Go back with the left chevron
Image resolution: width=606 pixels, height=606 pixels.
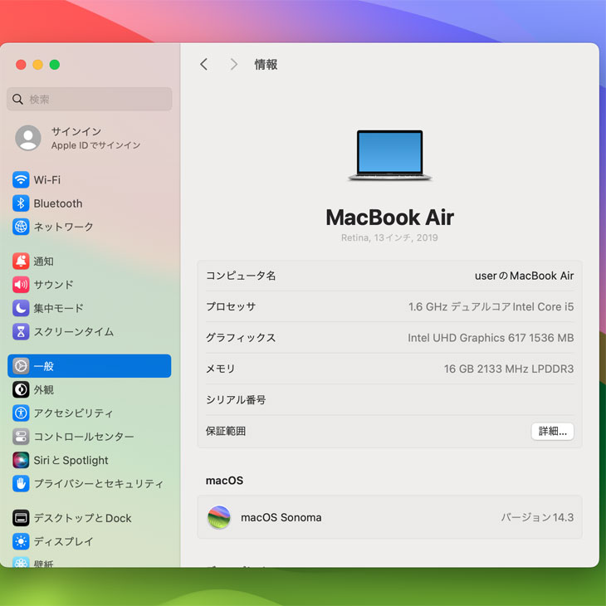[x=204, y=65]
